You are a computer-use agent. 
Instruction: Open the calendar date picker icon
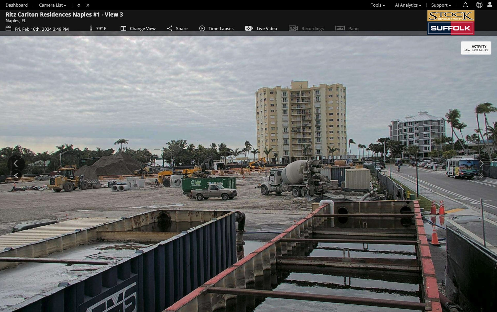(9, 28)
